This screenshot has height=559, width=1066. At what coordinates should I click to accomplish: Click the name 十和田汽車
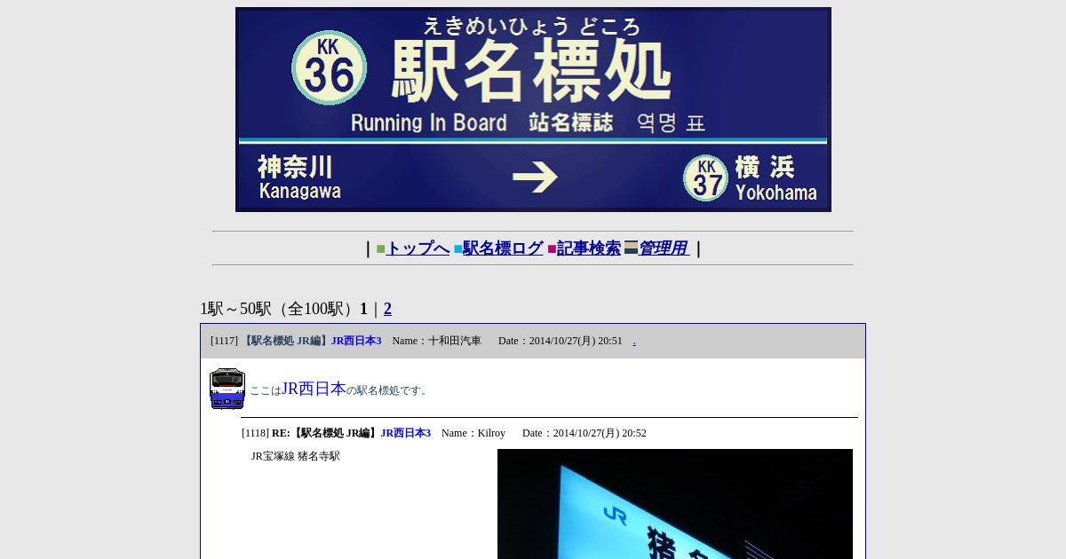[x=455, y=341]
